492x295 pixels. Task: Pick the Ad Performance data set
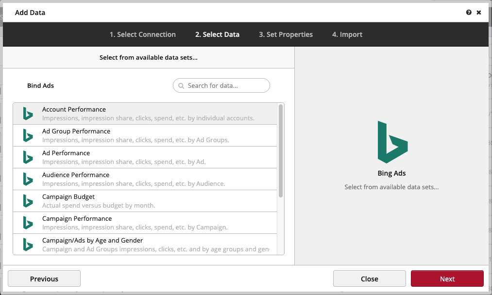coord(145,157)
